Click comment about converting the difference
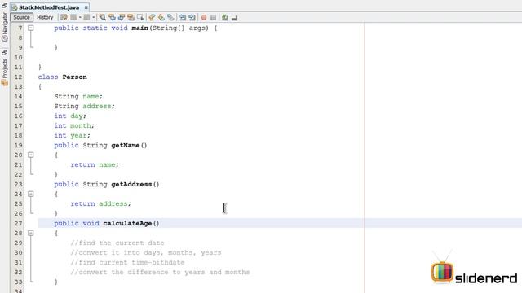 tap(160, 272)
